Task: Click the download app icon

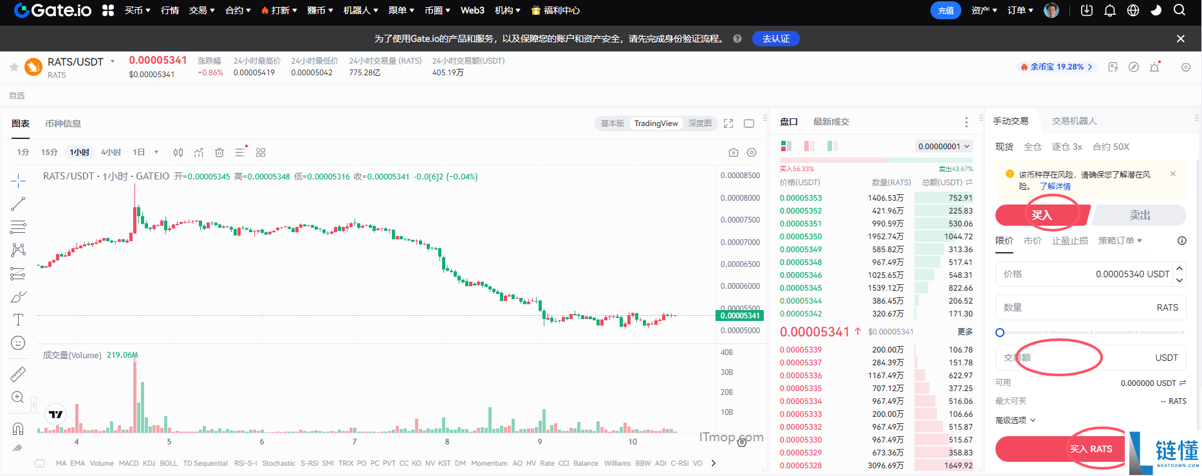Action: pos(1087,10)
